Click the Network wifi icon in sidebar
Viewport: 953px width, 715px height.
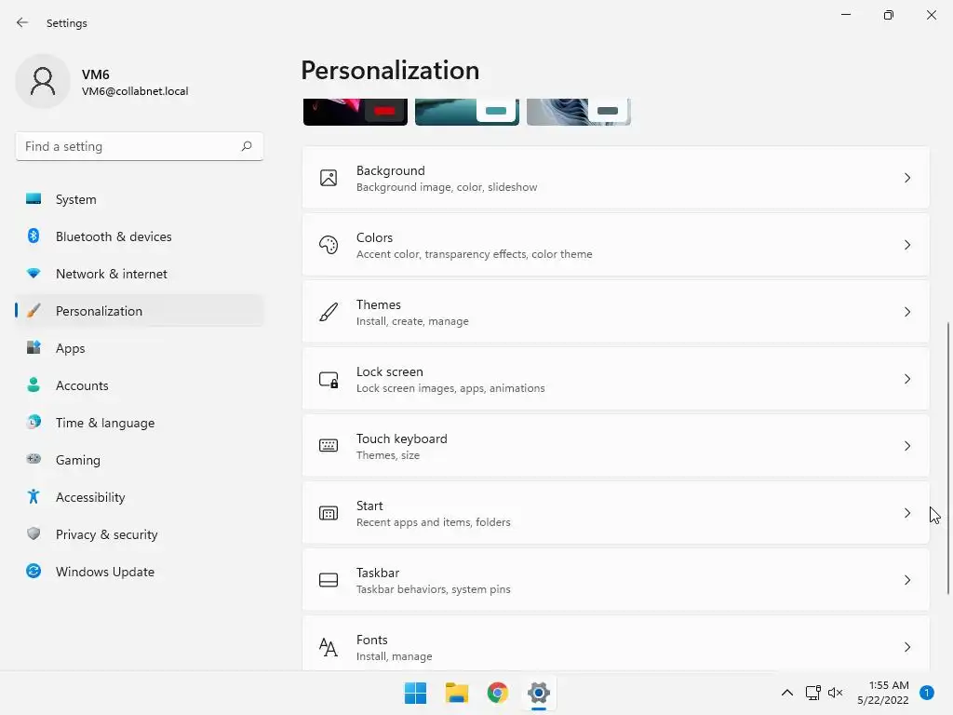coord(34,274)
